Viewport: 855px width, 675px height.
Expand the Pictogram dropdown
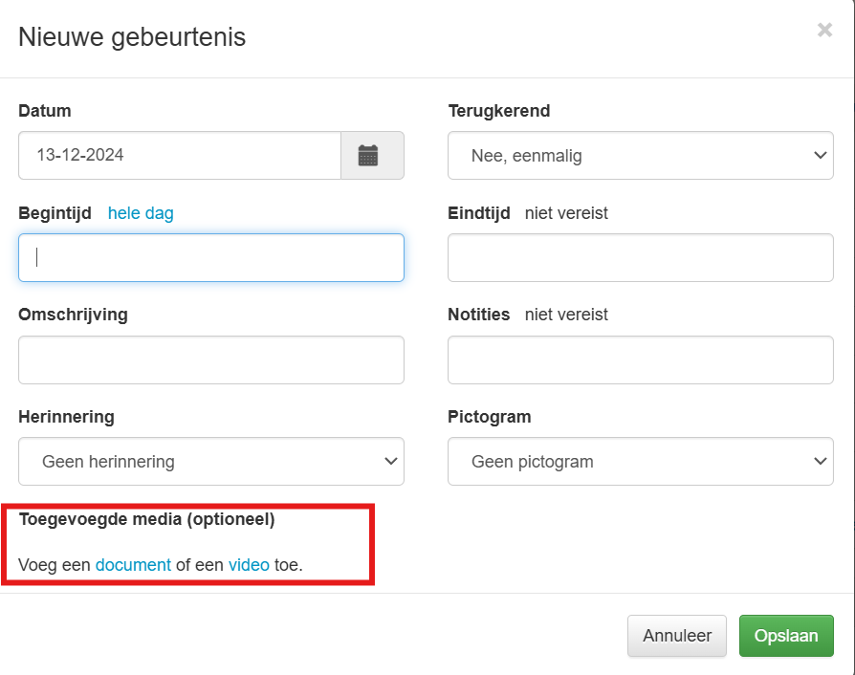coord(640,461)
